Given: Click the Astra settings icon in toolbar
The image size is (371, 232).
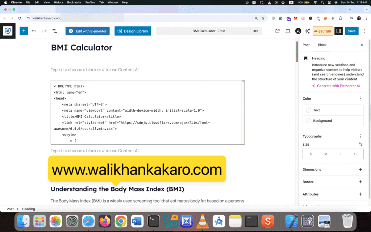Looking at the screenshot, I should 298,31.
